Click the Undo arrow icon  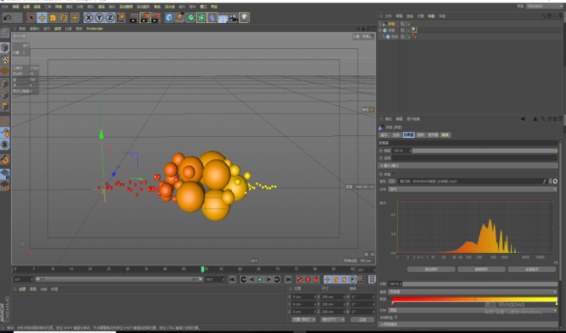pyautogui.click(x=7, y=17)
